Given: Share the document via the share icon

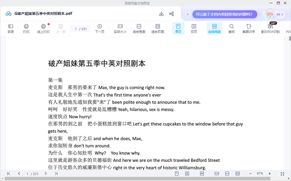Looking at the screenshot, I should click(172, 13).
